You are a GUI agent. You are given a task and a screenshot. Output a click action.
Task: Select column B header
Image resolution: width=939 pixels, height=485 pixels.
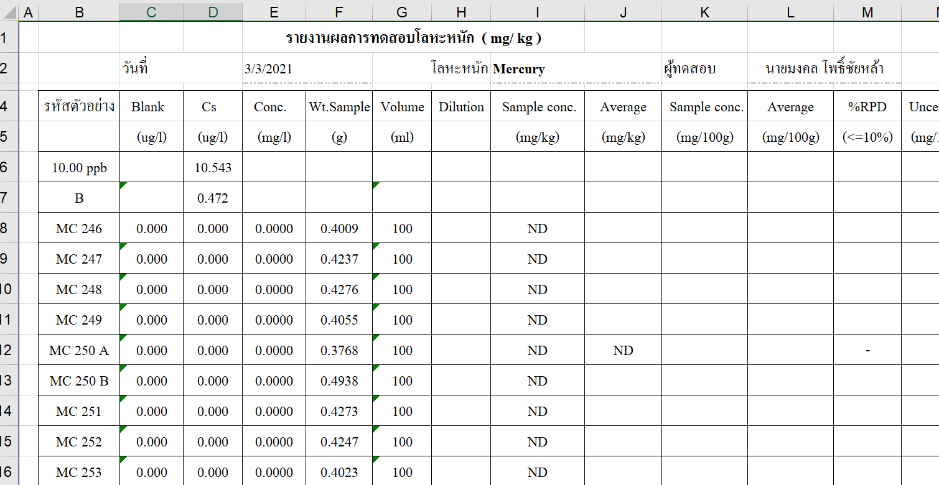click(x=79, y=12)
